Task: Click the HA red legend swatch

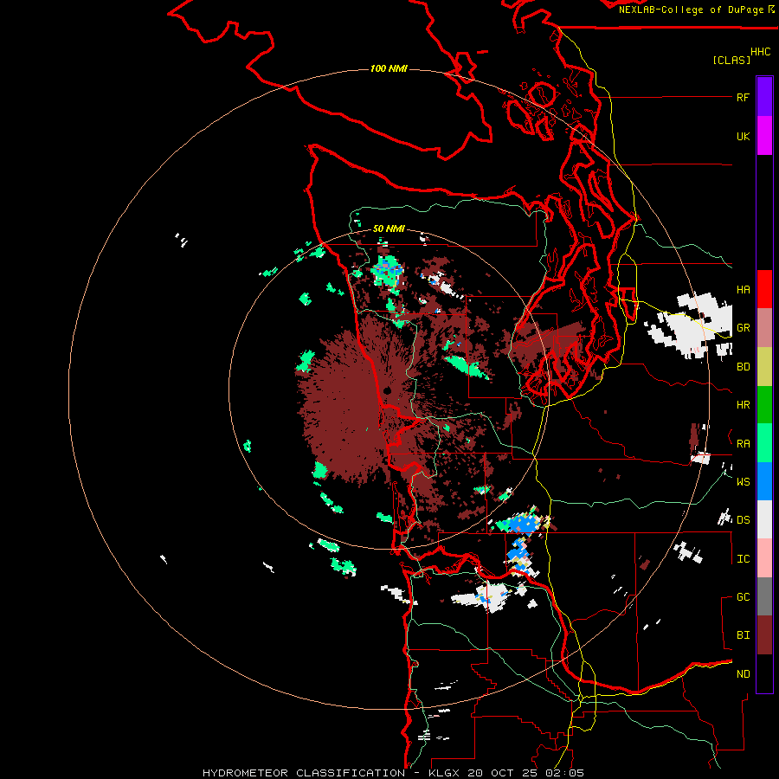Action: pyautogui.click(x=764, y=289)
